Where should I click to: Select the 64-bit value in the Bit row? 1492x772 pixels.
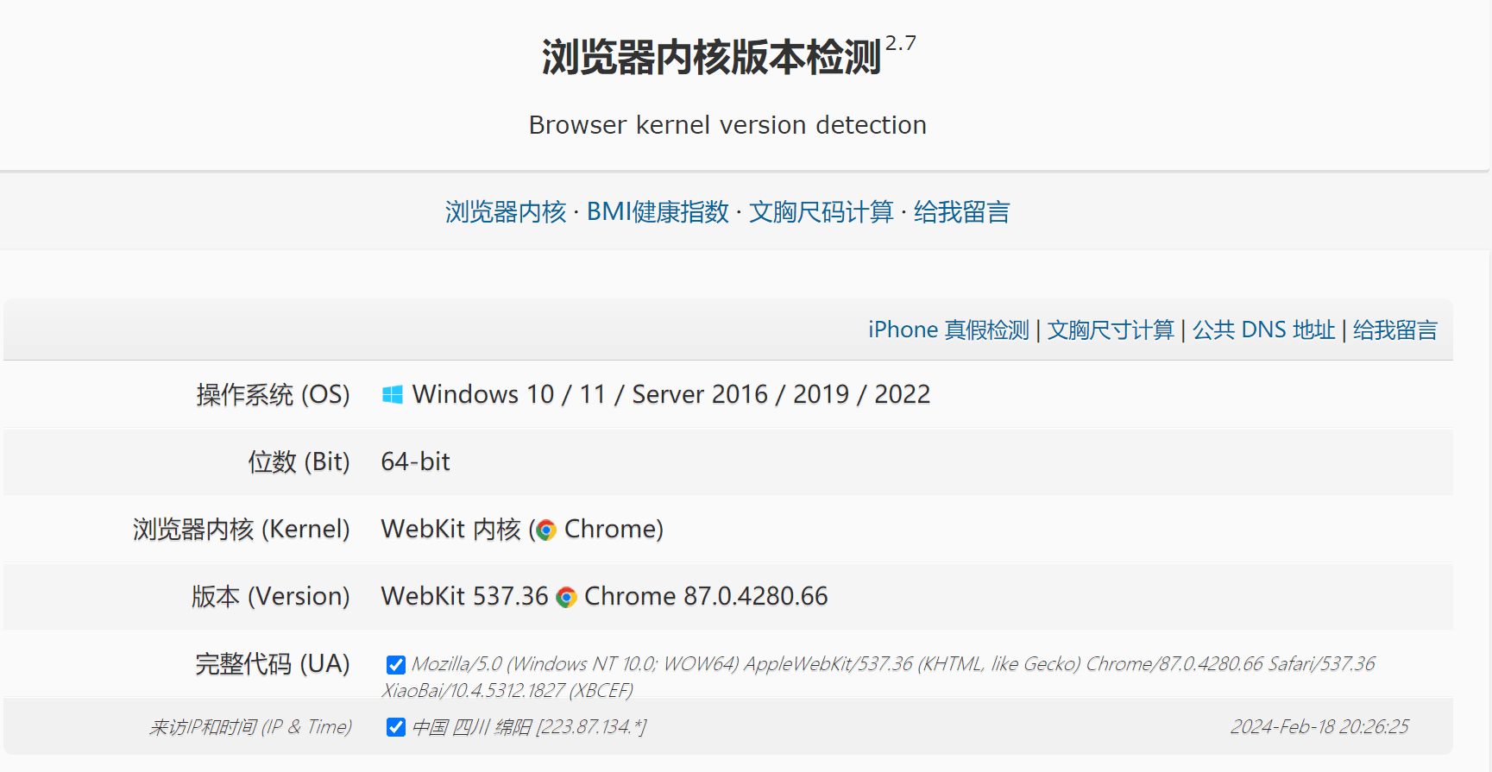[414, 461]
